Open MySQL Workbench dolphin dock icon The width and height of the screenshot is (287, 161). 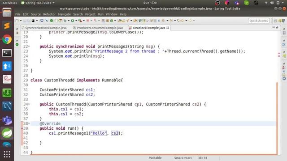coord(7,106)
